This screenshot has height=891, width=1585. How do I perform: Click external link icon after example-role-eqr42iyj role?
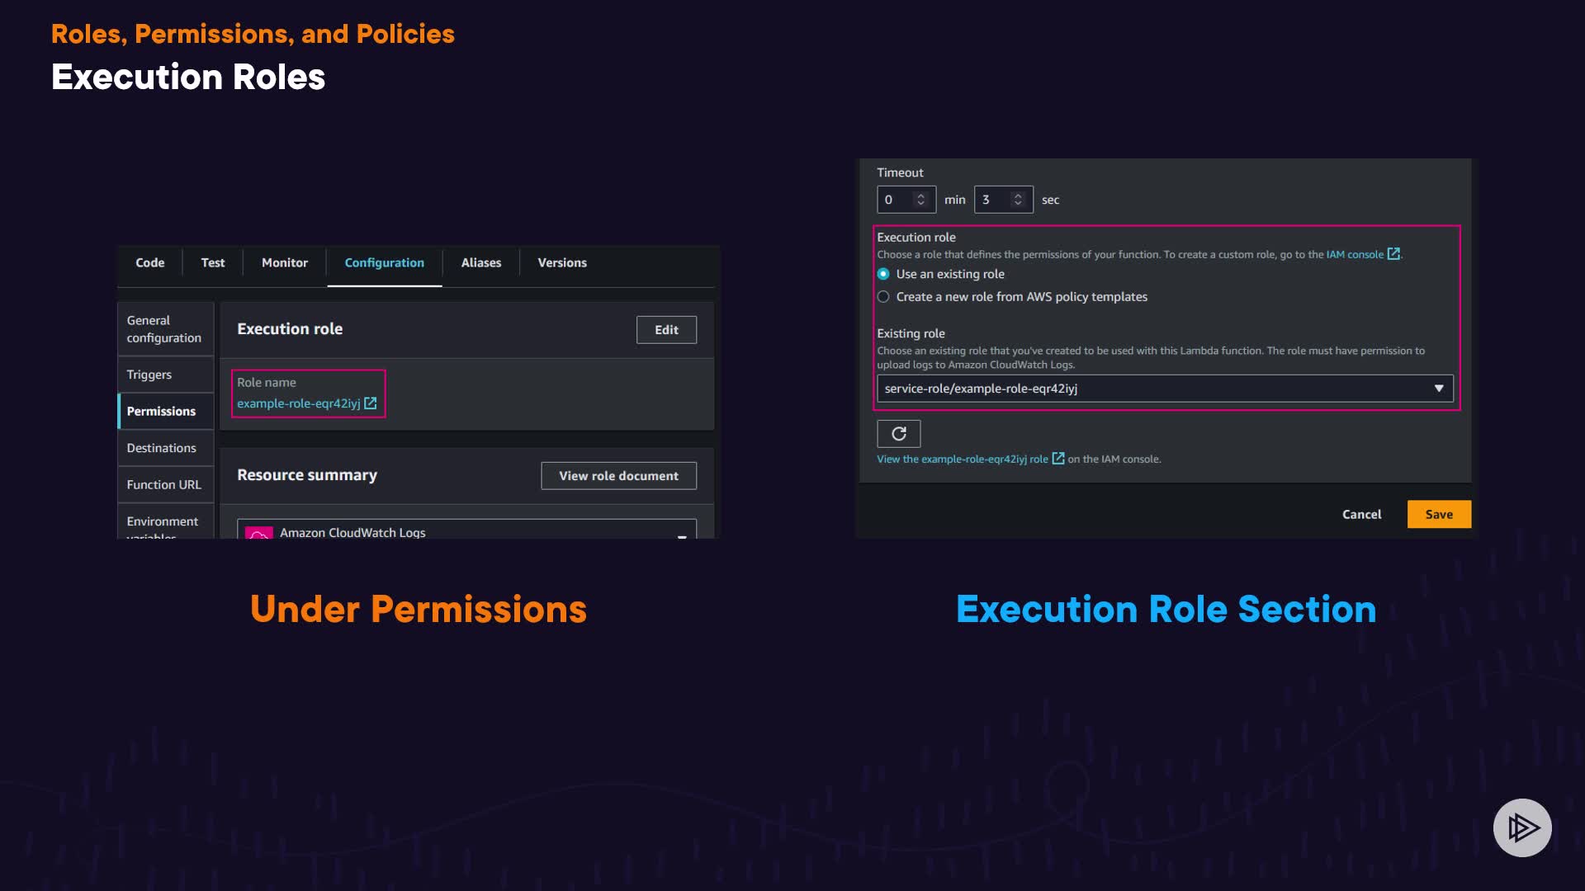pyautogui.click(x=1058, y=459)
